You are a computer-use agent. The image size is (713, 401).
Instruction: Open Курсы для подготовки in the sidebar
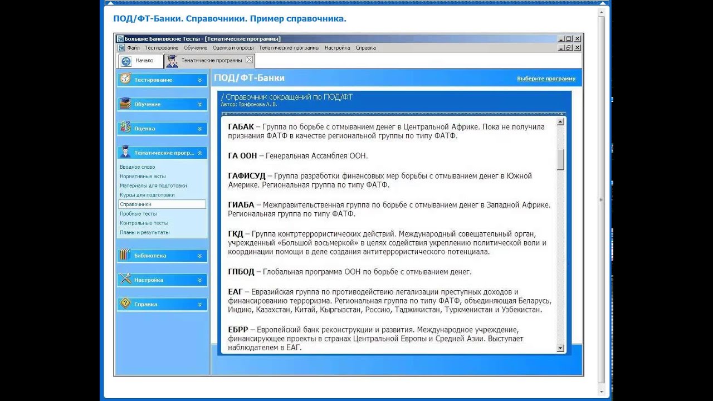tap(147, 195)
